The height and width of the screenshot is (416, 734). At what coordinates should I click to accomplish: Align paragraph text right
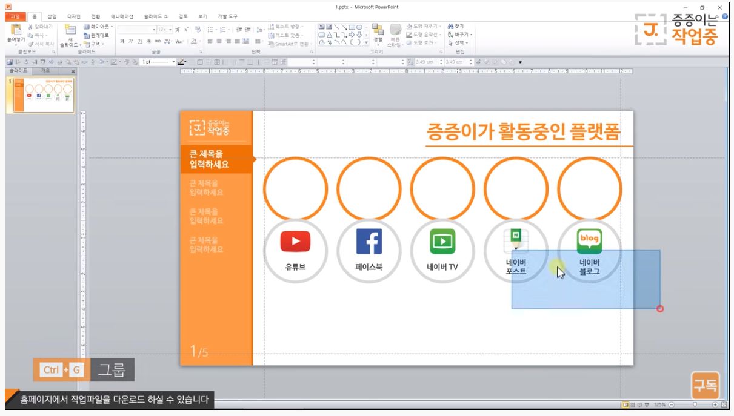click(229, 41)
